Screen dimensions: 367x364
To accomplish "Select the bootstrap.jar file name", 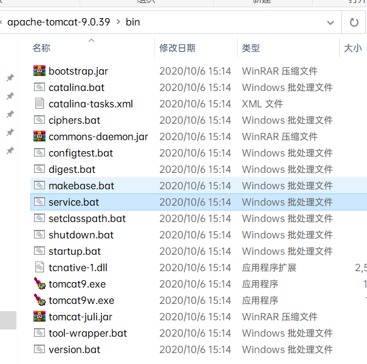I will [78, 71].
